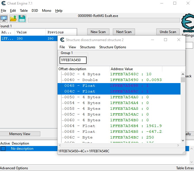Open the Structures menu
Image resolution: width=194 pixels, height=171 pixels.
tap(88, 47)
